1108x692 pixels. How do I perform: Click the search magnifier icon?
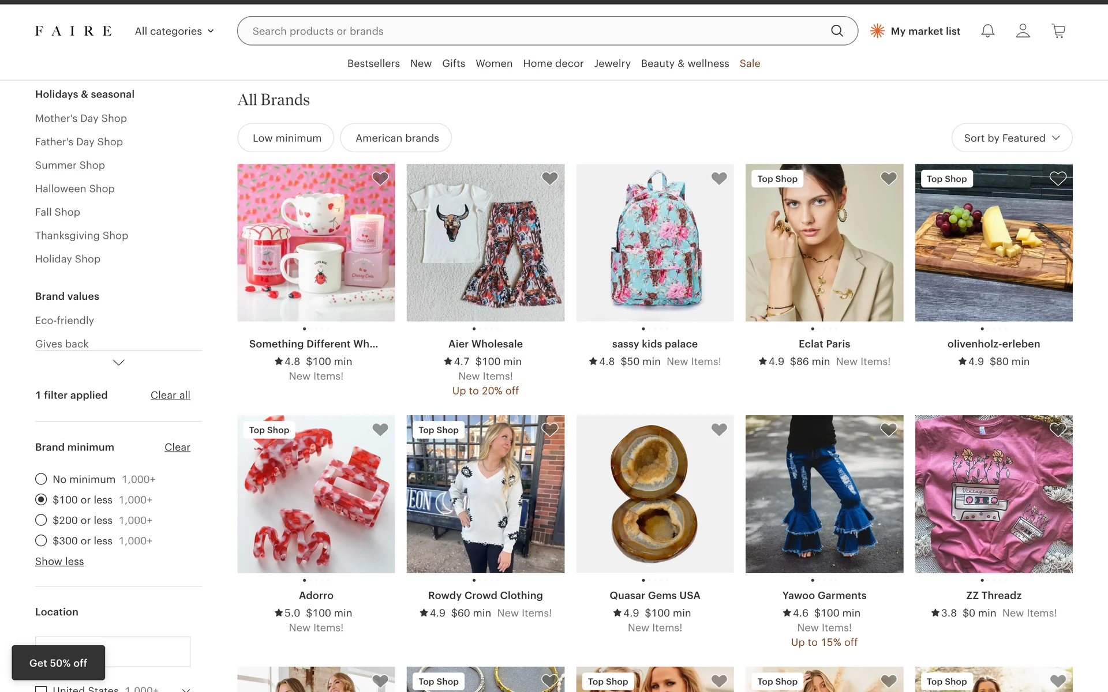pos(837,31)
